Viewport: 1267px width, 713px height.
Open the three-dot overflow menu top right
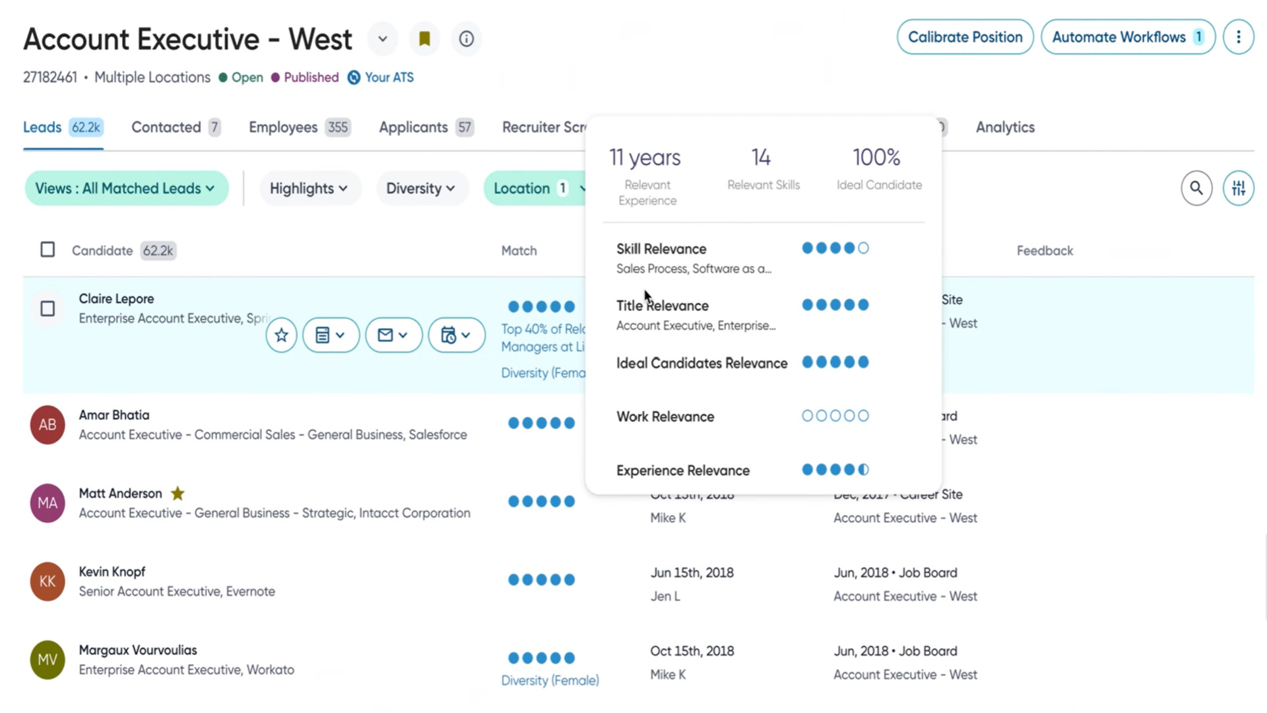[1239, 37]
